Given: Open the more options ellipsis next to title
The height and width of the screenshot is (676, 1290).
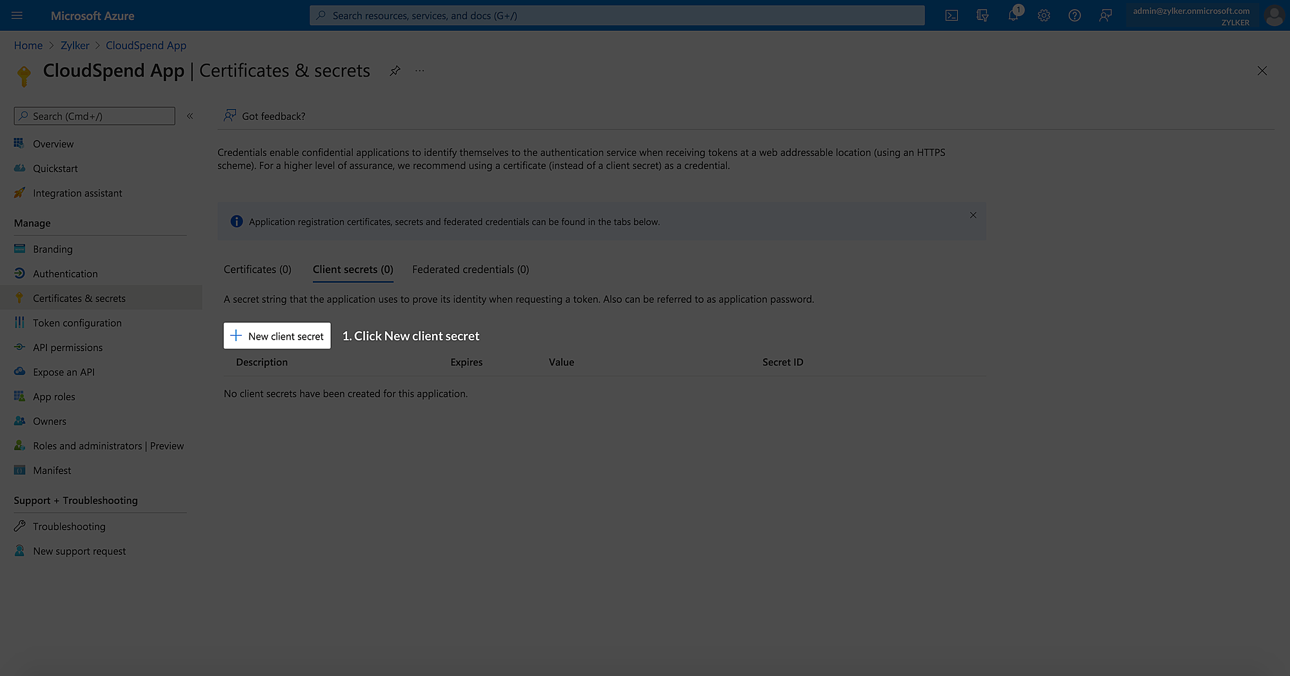Looking at the screenshot, I should 419,71.
